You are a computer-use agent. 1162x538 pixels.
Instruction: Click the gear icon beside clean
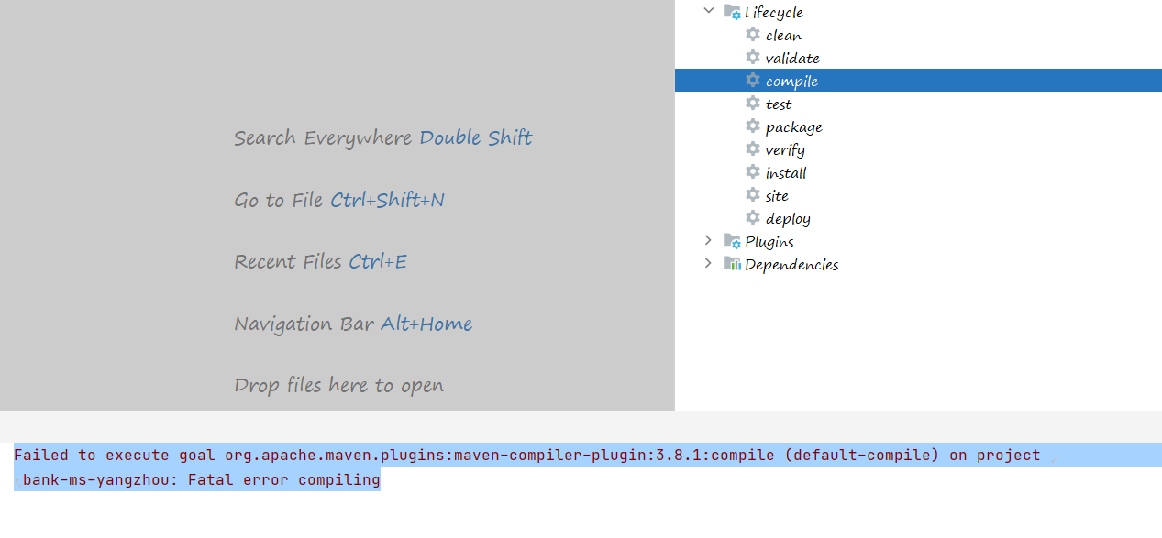[753, 35]
